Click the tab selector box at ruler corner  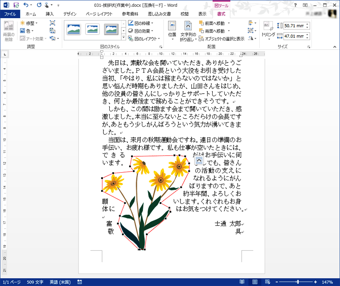click(5, 54)
